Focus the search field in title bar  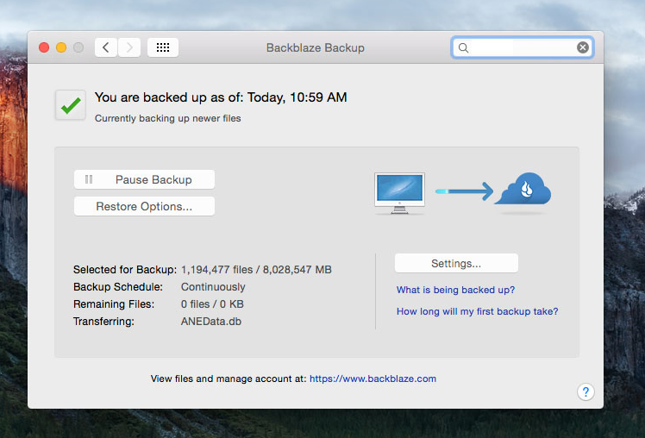coord(522,47)
